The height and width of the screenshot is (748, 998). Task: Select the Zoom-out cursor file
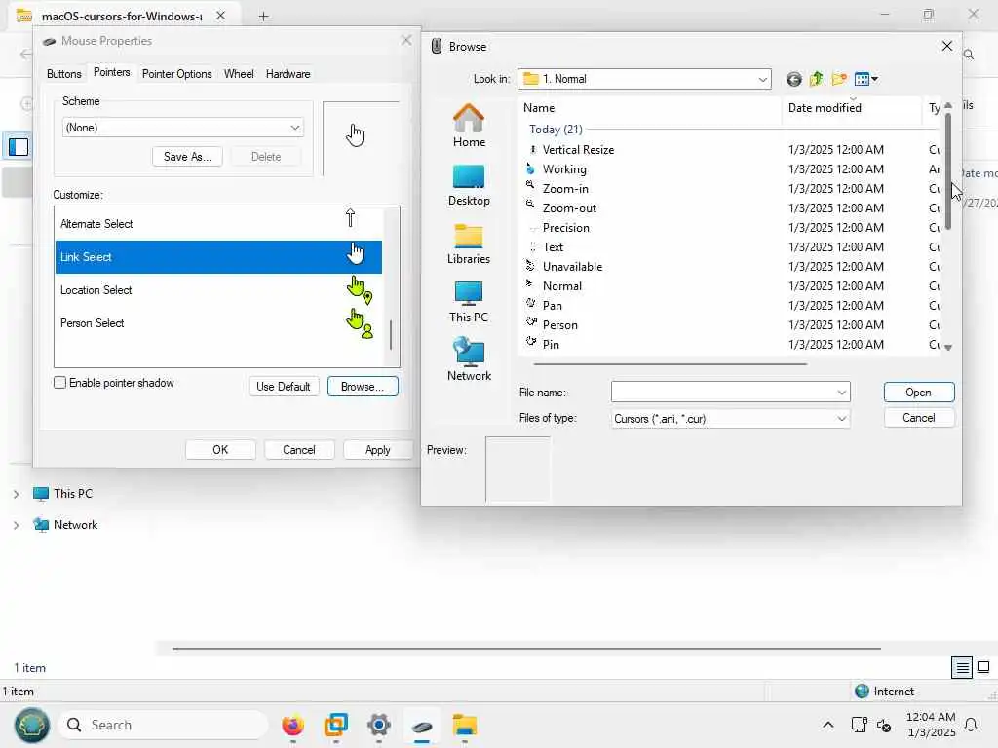[569, 208]
